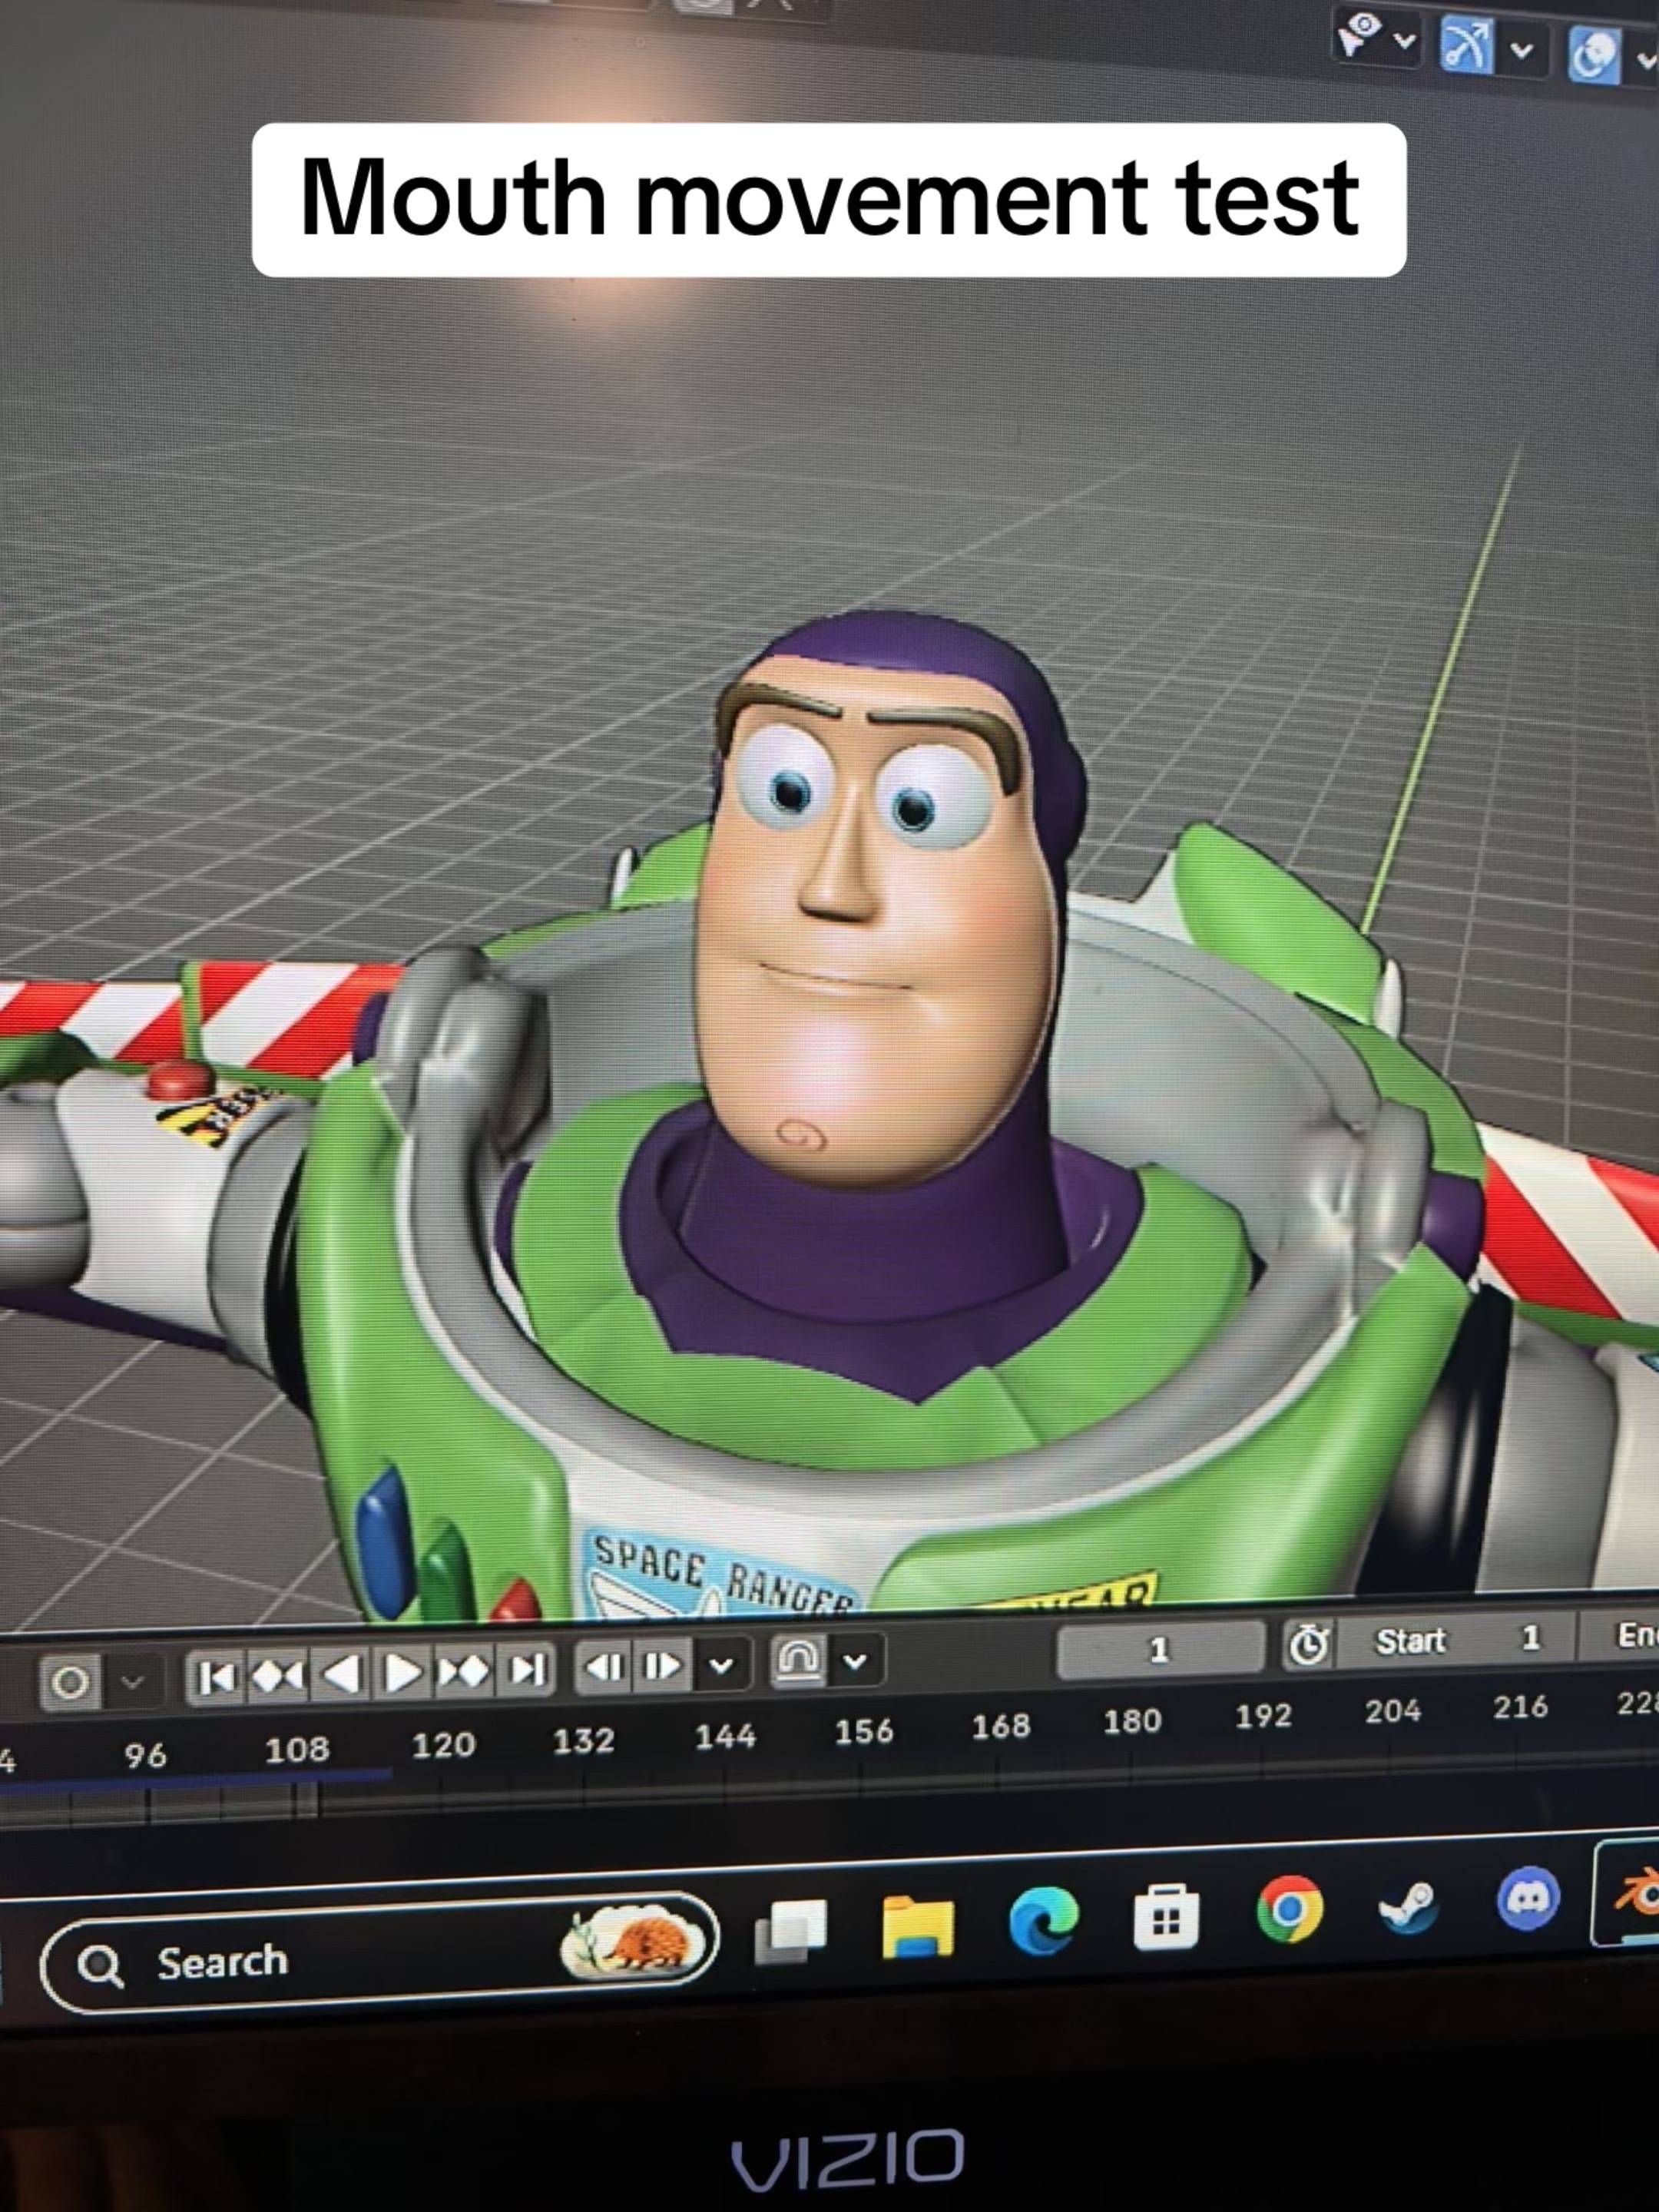Open the auto keyframing options dropdown
The width and height of the screenshot is (1659, 2212).
pyautogui.click(x=131, y=1682)
